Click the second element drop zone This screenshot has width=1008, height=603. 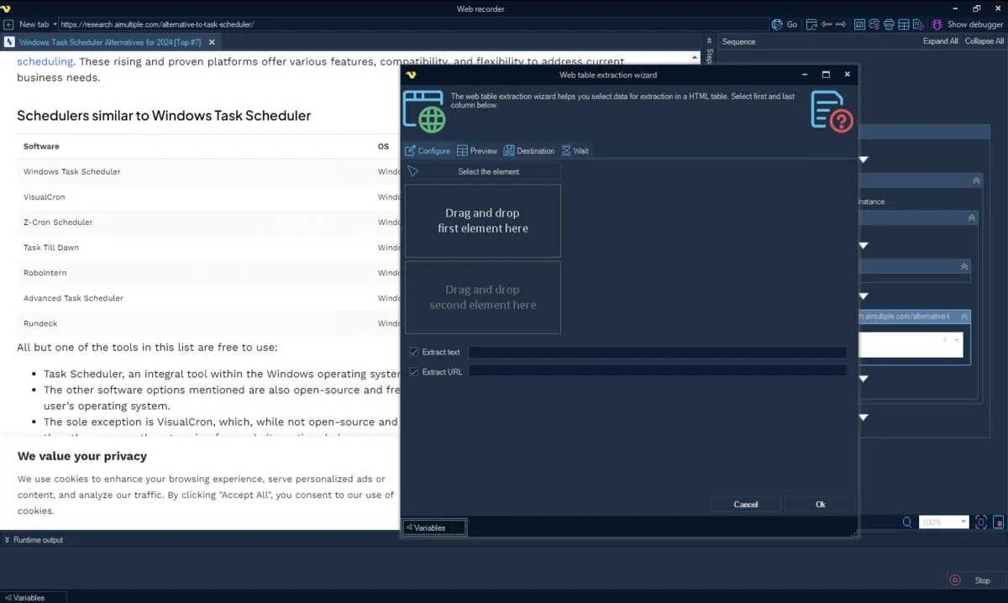[x=483, y=297]
